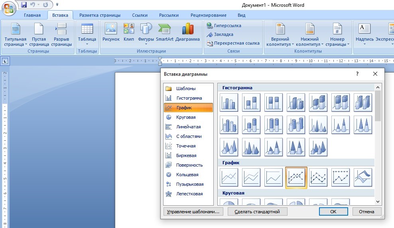Select Гистограмма in chart category list

188,98
